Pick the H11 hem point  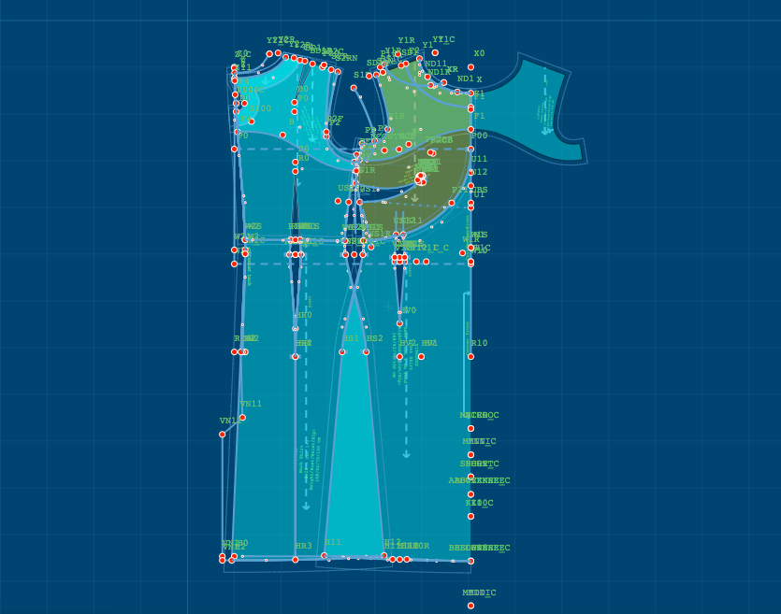325,556
